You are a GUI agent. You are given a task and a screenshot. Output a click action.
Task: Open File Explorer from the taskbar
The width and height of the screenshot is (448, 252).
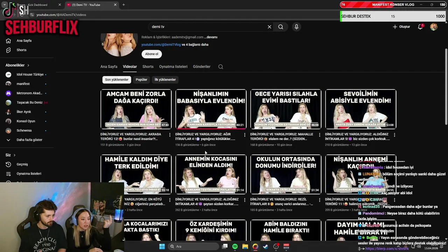(x=245, y=246)
